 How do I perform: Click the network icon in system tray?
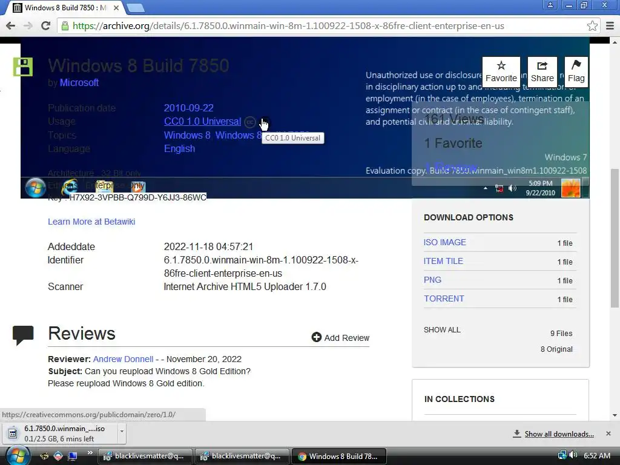coord(562,455)
